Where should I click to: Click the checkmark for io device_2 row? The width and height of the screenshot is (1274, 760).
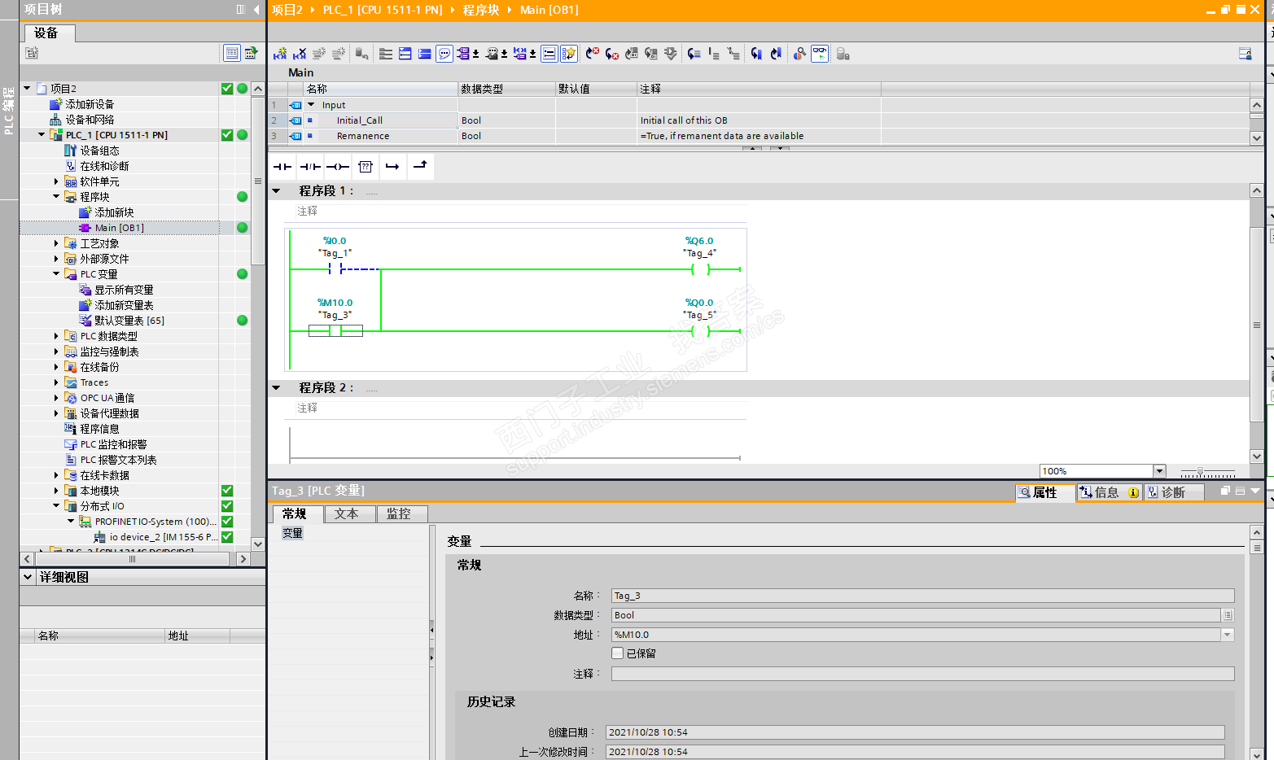coord(227,537)
